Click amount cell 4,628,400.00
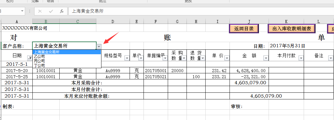Image resolution: width=334 pixels, height=120 pixels. [x=249, y=71]
